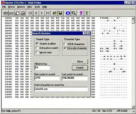Go to last sector toolbar button
136x114 pixels.
(47, 13)
